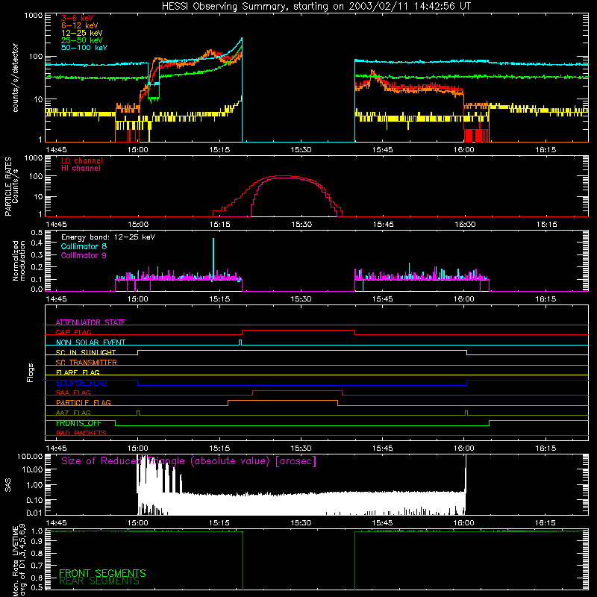Click the vertical 'Flags' axis title

pos(31,372)
